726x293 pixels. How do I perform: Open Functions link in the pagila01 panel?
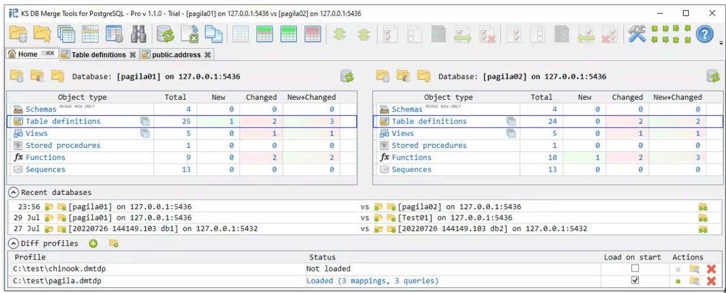tap(45, 158)
